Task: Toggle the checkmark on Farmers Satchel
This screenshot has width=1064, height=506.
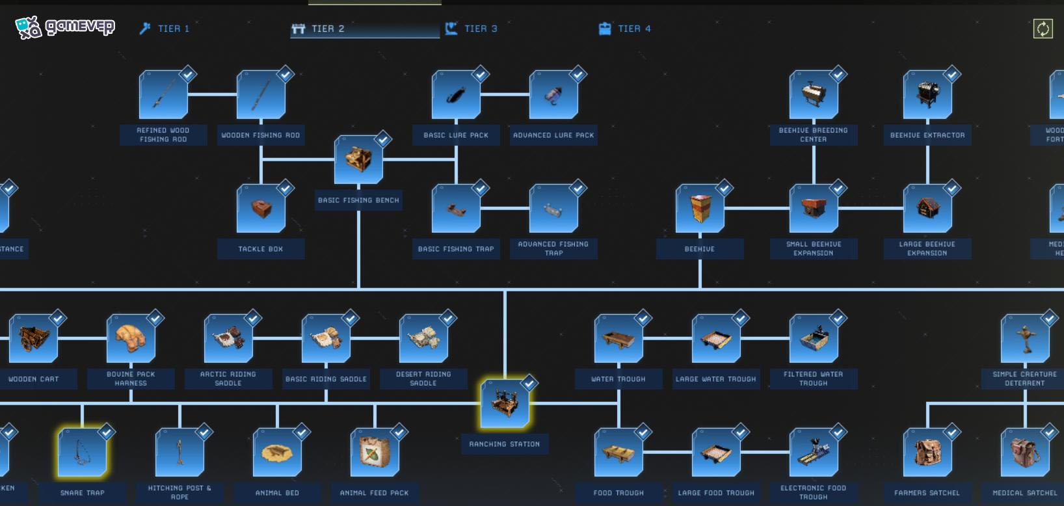Action: coord(951,433)
